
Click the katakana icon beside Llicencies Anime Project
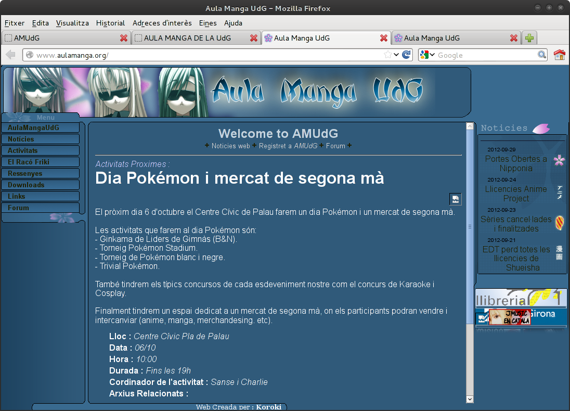pyautogui.click(x=560, y=192)
